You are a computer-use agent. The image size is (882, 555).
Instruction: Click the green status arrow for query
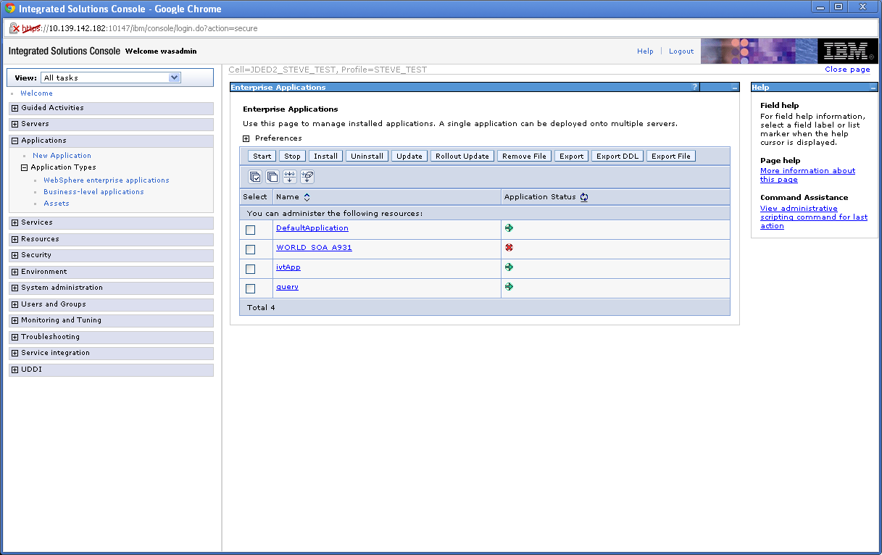[509, 286]
